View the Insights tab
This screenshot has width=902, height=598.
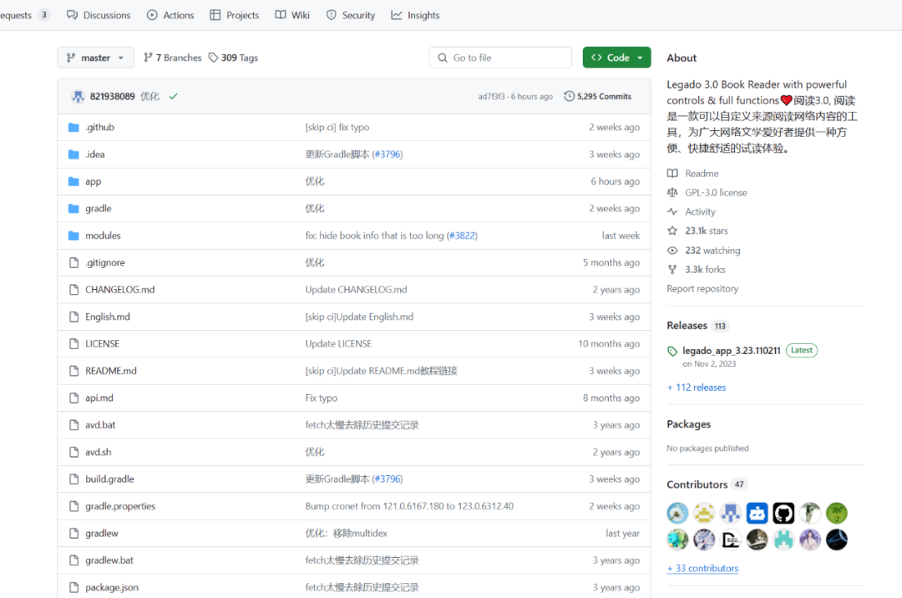pyautogui.click(x=415, y=15)
